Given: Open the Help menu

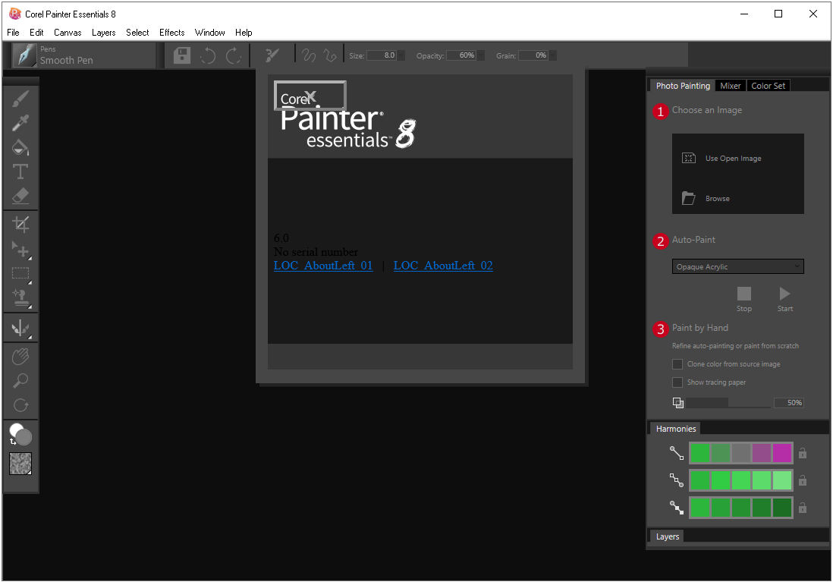Looking at the screenshot, I should 244,33.
